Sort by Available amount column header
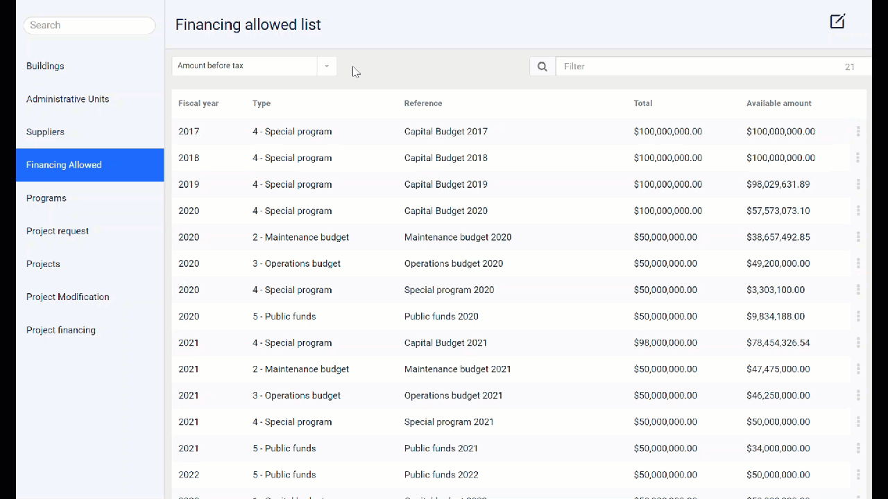 (779, 103)
